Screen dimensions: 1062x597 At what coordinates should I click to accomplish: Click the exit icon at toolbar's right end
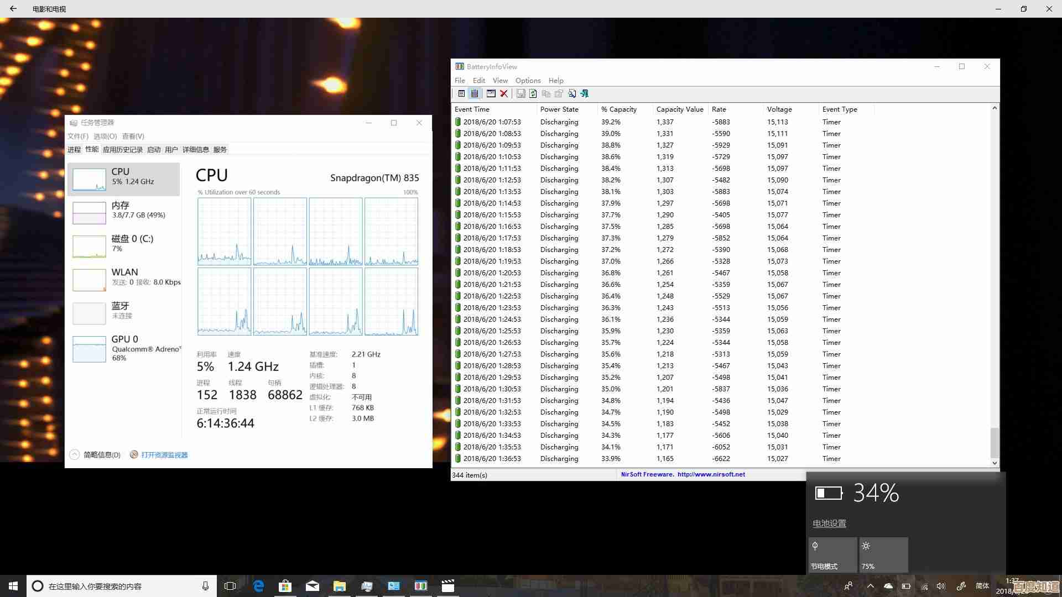585,93
